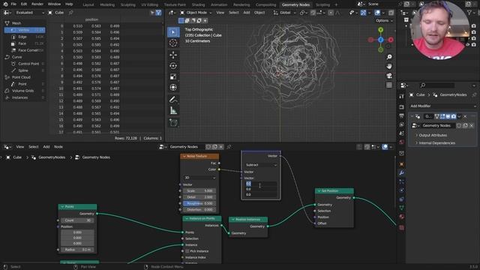Open the node editor Add menu
The image size is (480, 270).
pos(46,147)
